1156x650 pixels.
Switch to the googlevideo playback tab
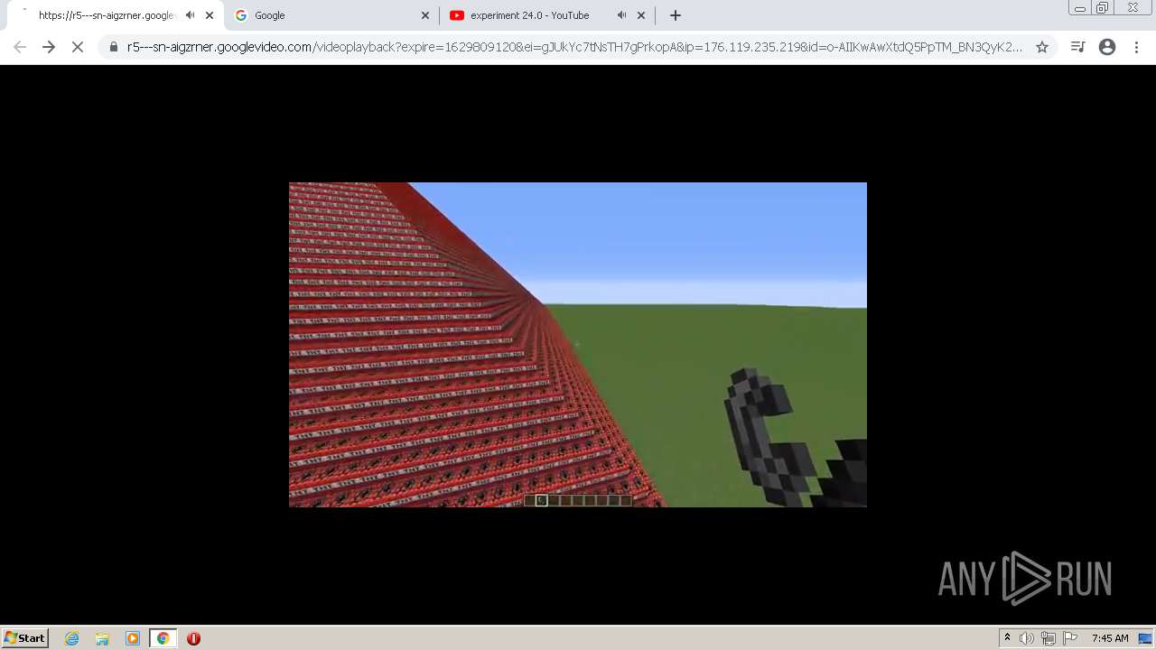[x=107, y=15]
